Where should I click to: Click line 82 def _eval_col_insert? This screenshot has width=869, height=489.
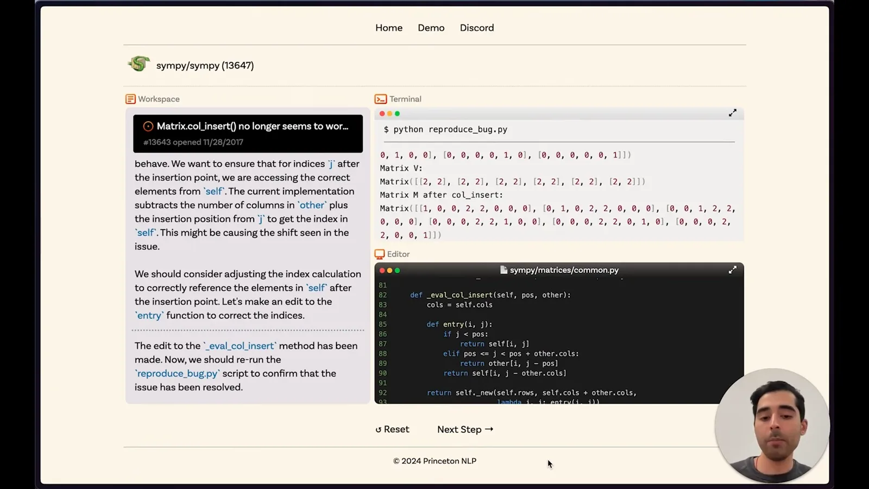click(x=490, y=295)
